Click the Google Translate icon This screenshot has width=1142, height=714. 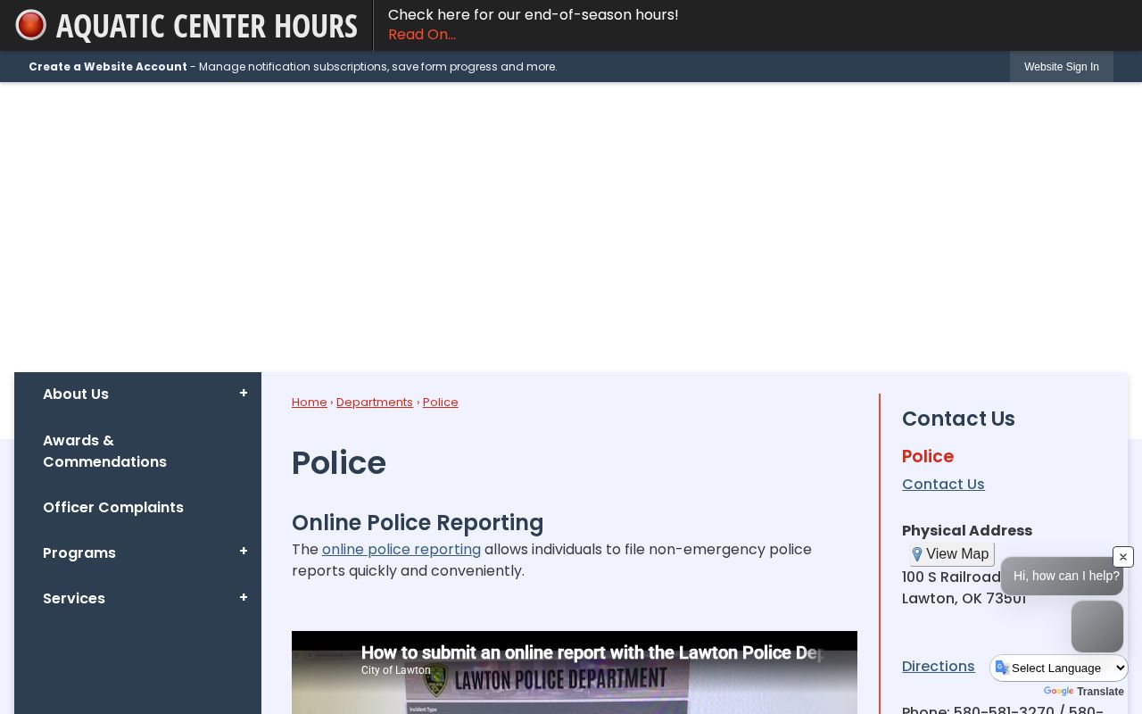tap(1002, 668)
